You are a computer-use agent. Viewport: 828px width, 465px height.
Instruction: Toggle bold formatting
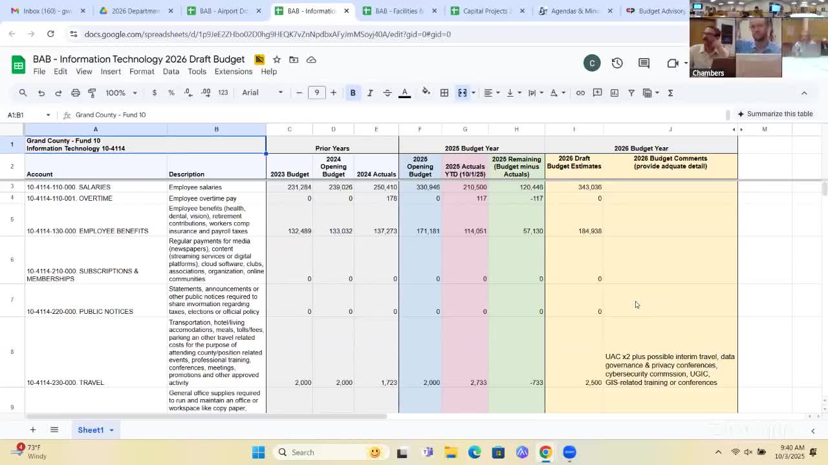pyautogui.click(x=353, y=93)
